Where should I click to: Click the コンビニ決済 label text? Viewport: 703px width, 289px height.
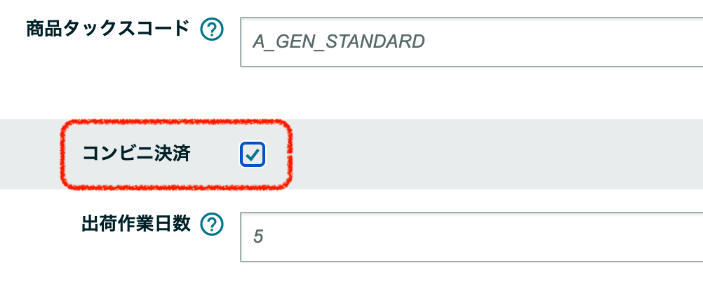point(136,154)
